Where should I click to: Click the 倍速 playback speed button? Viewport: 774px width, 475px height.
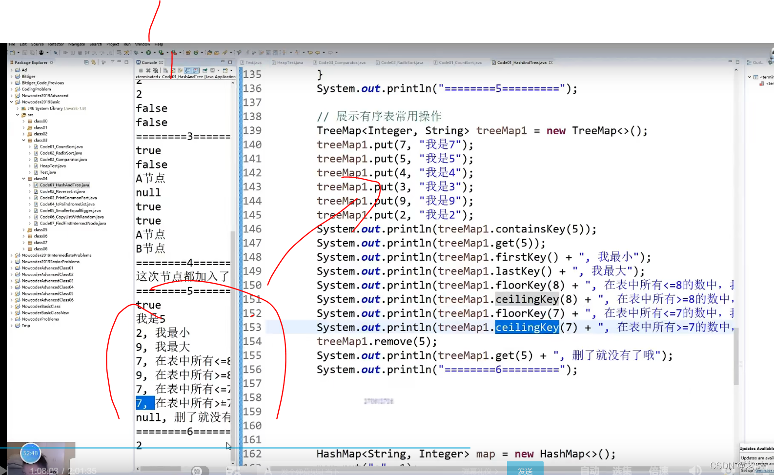(x=659, y=470)
